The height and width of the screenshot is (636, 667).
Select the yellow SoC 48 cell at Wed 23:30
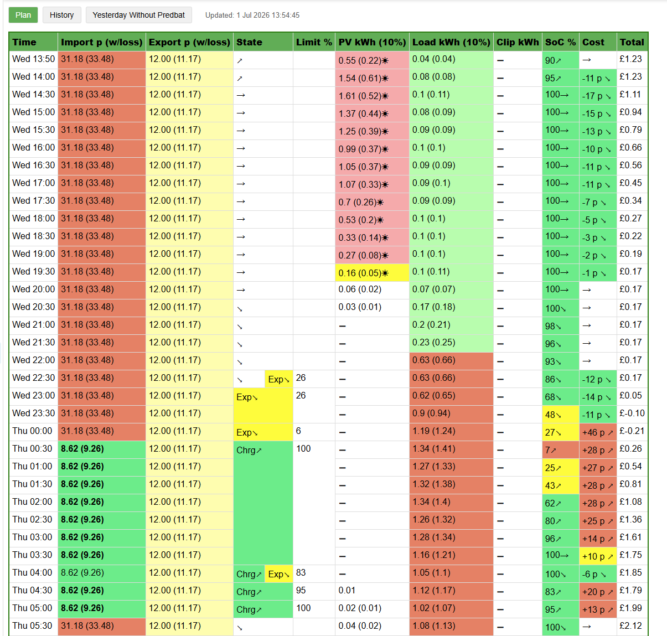pos(561,415)
